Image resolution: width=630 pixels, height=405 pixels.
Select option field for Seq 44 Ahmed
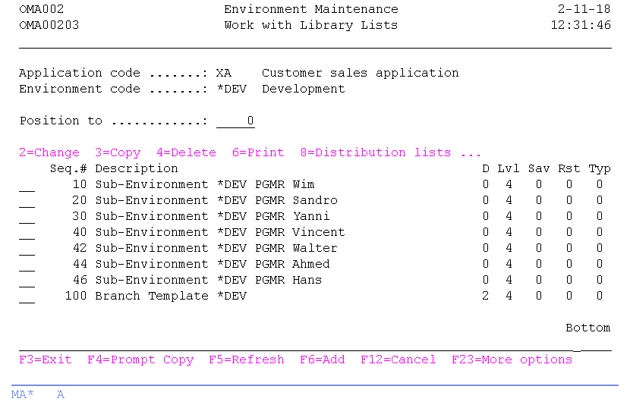(x=27, y=265)
